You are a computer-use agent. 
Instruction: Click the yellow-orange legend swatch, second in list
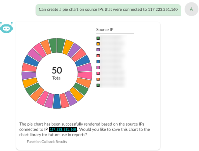tap(98, 44)
